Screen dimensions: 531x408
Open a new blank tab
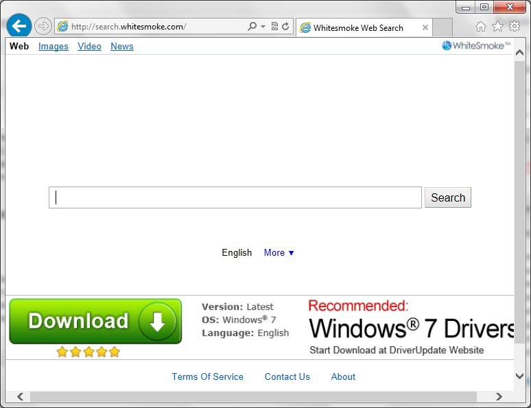coord(442,27)
